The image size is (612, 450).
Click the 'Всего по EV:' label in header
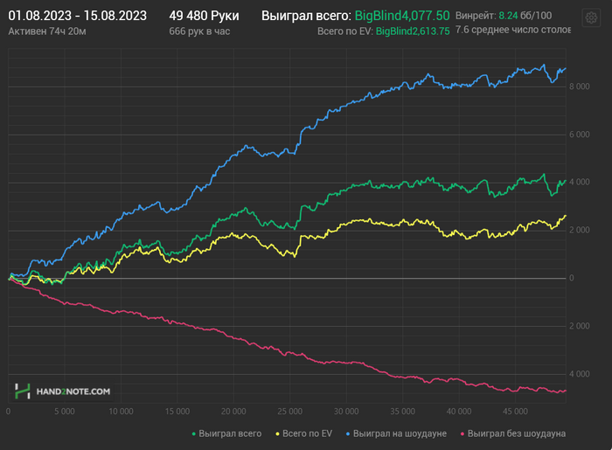pos(345,31)
